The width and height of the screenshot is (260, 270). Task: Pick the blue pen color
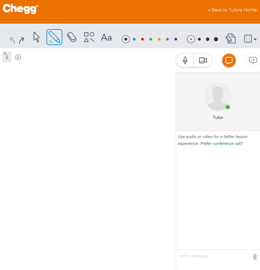point(134,39)
